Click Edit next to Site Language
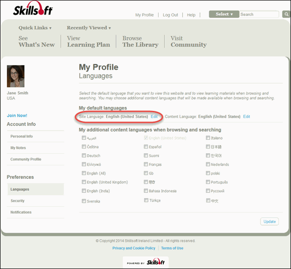291x269 pixels. (x=154, y=117)
